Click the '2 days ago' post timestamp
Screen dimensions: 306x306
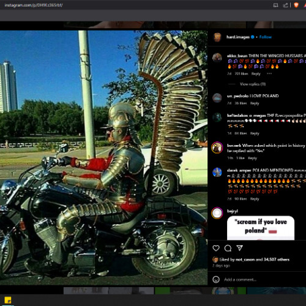point(221,266)
